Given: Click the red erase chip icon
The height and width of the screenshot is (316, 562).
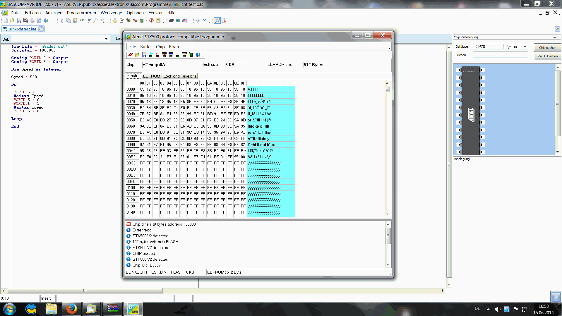Looking at the screenshot, I should click(157, 55).
